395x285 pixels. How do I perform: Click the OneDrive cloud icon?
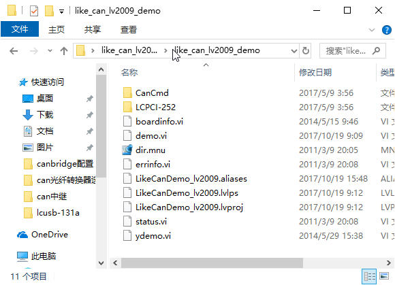click(x=22, y=235)
